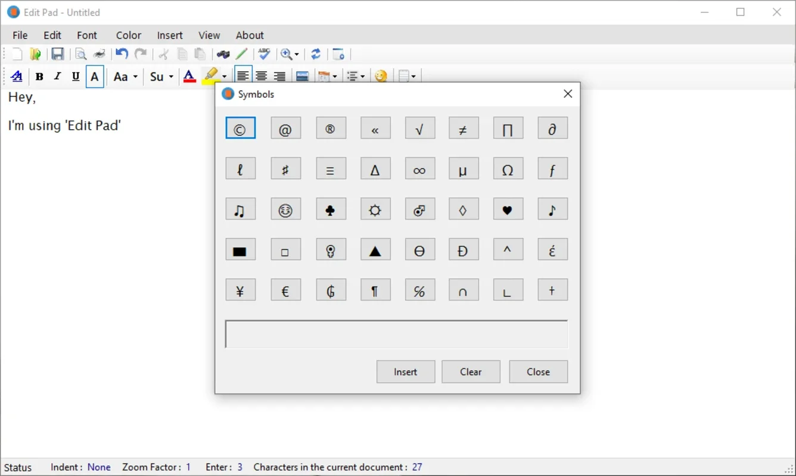Viewport: 796px width, 476px height.
Task: Insert a picture using the image icon
Action: (x=302, y=76)
